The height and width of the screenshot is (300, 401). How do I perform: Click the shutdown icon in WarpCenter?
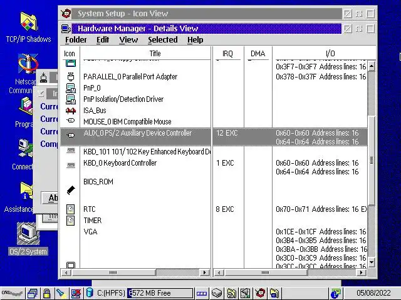(x=76, y=293)
